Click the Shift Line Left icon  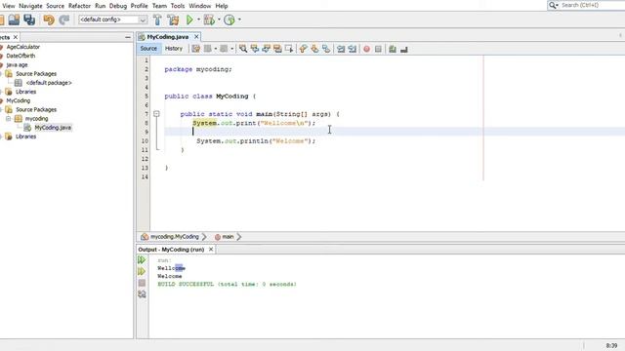tap(341, 49)
